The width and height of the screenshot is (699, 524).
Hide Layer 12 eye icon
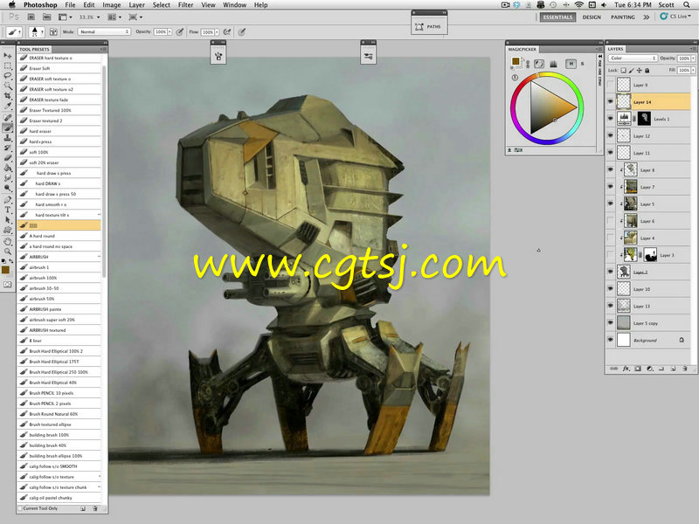click(x=610, y=135)
